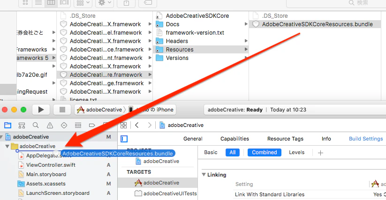Viewport: 386px width, 200px height.
Task: Select the adobeCreative scheme
Action: 99,110
